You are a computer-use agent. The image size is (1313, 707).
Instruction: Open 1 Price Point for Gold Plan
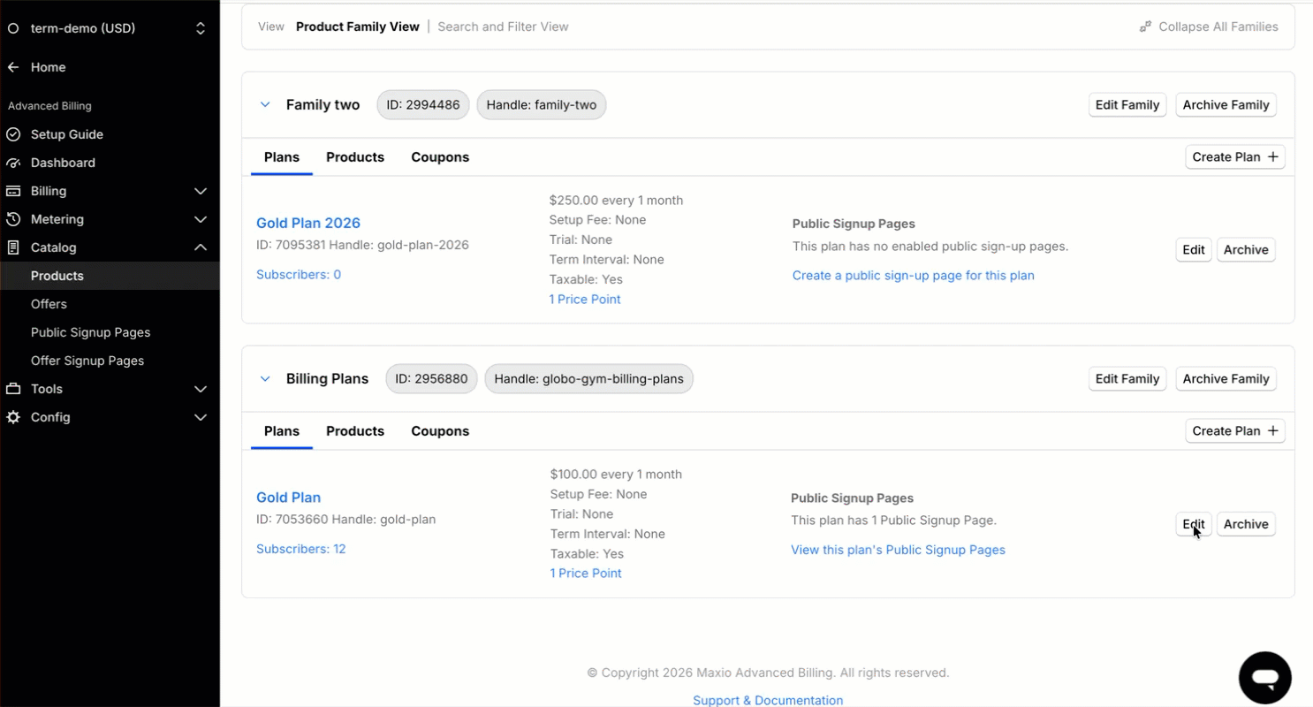586,574
